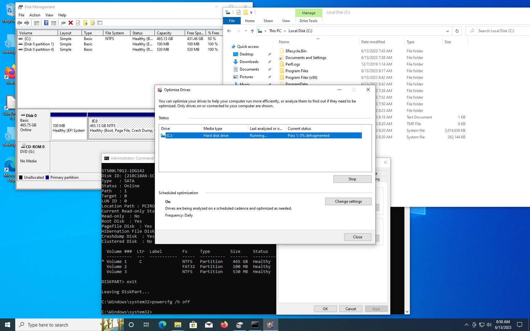Click the Change settings button
The height and width of the screenshot is (331, 530).
[x=348, y=201]
